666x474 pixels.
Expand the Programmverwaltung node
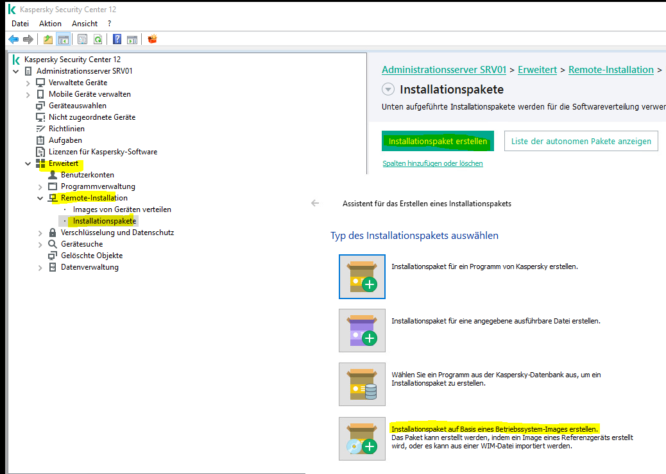(x=40, y=187)
